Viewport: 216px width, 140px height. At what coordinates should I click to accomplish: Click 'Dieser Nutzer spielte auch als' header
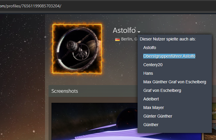click(x=168, y=39)
